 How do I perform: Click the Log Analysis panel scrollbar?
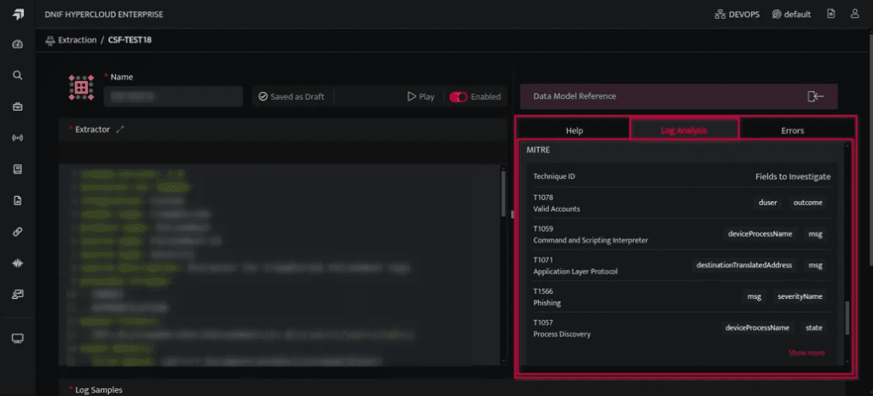[x=847, y=319]
